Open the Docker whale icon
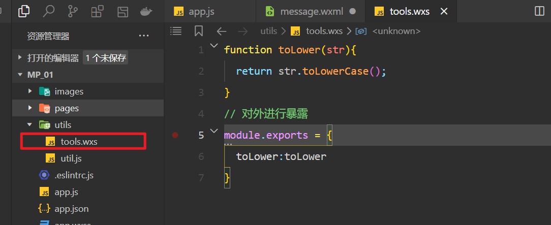This screenshot has height=225, width=551. 146,12
